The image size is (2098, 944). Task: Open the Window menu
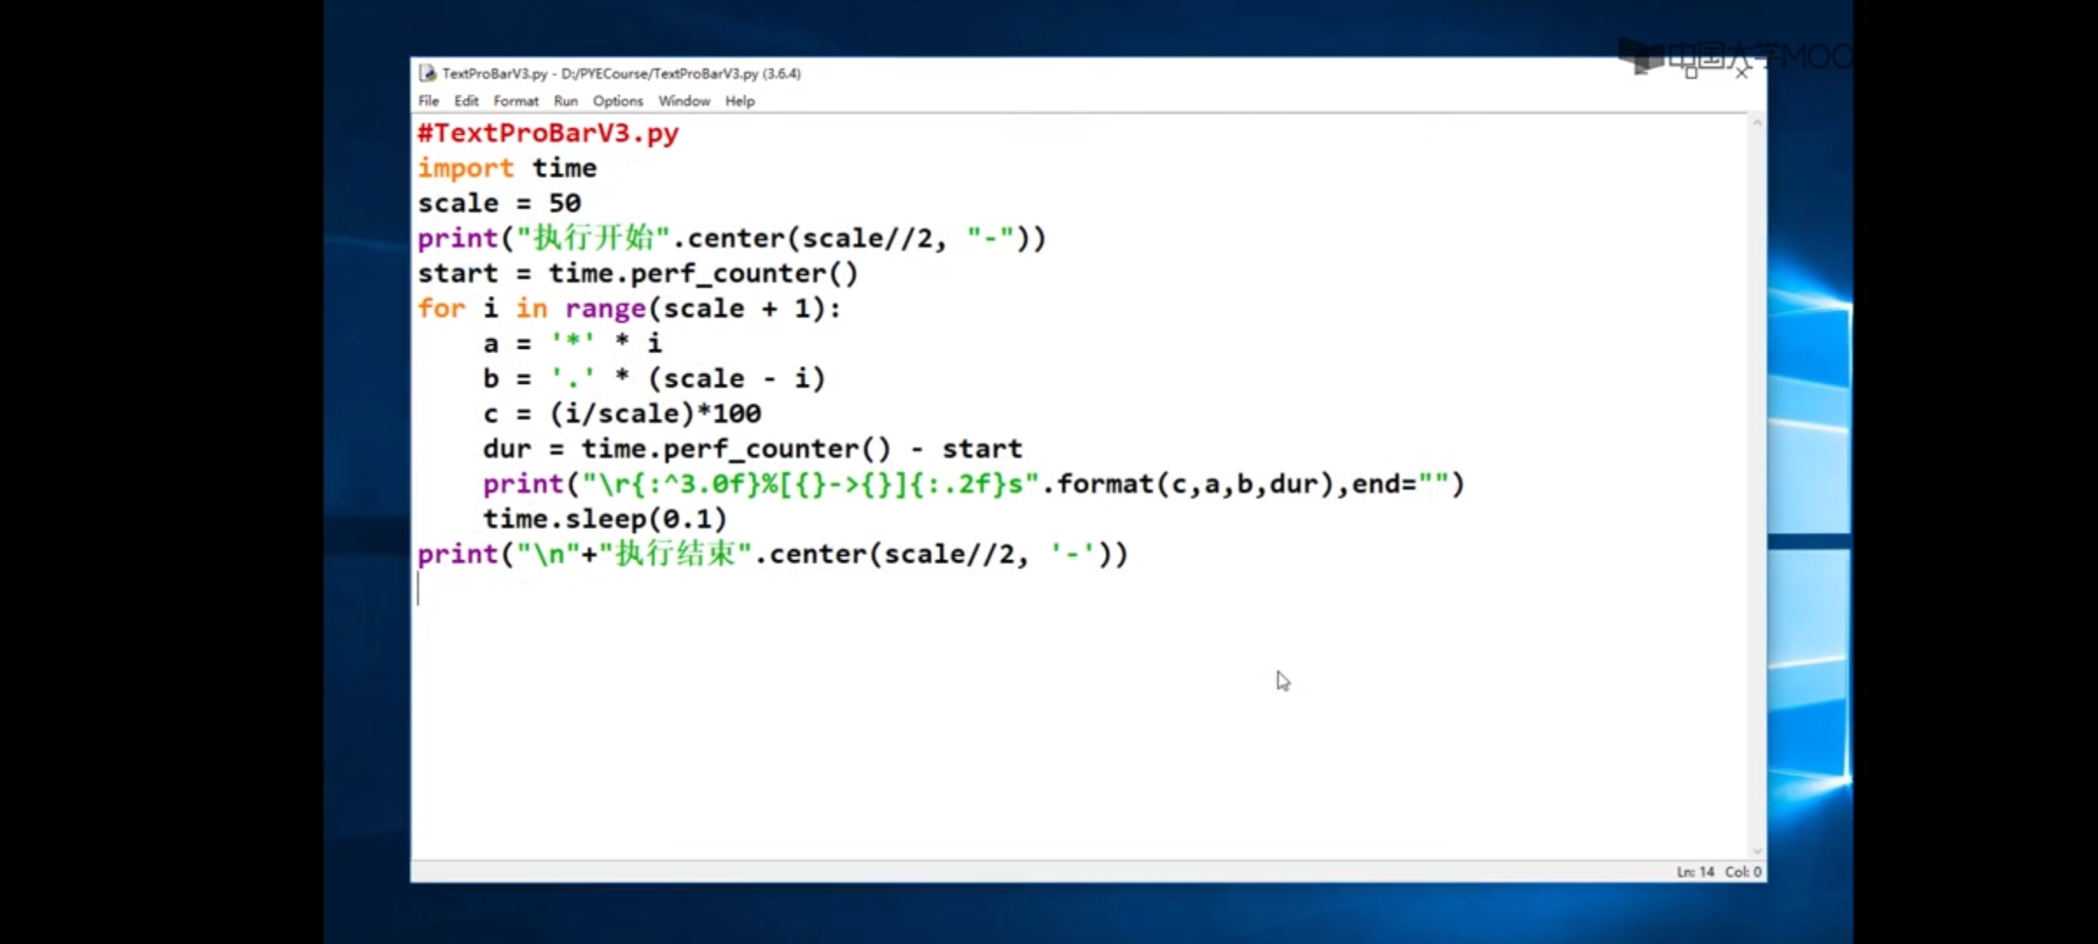(684, 101)
